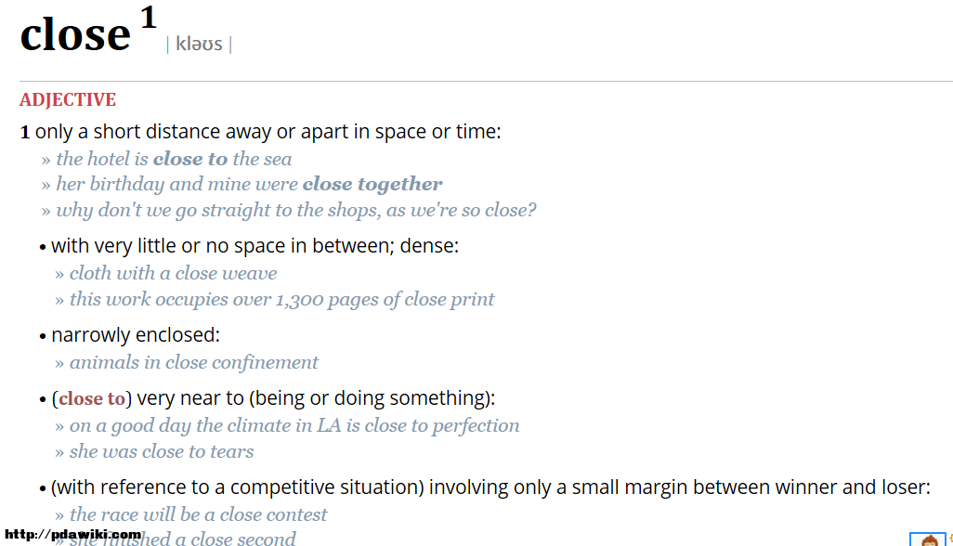
Task: Click the avatar icon with blue border
Action: point(928,539)
